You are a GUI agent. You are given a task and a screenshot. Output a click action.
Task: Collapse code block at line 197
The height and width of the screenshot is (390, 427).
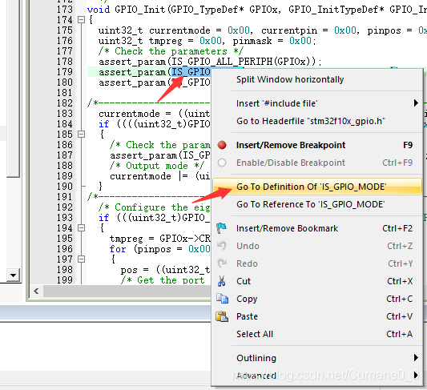pos(81,259)
